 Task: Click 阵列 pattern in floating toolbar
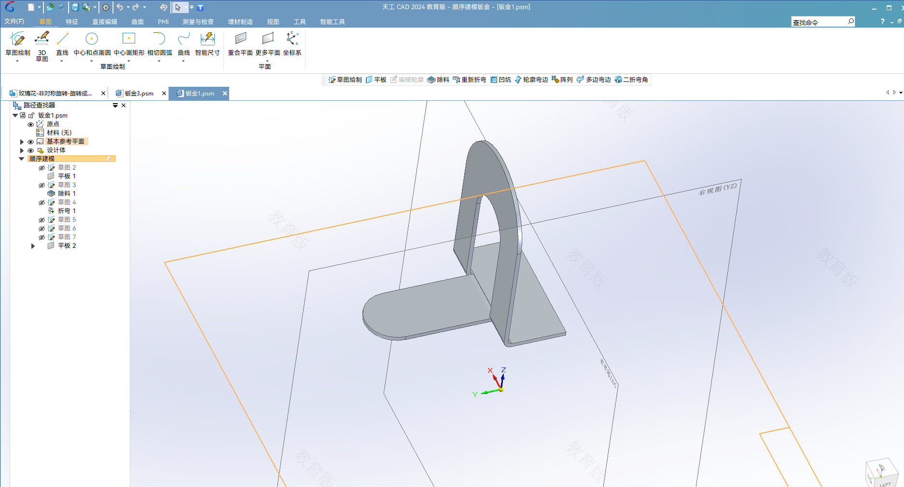(x=562, y=80)
